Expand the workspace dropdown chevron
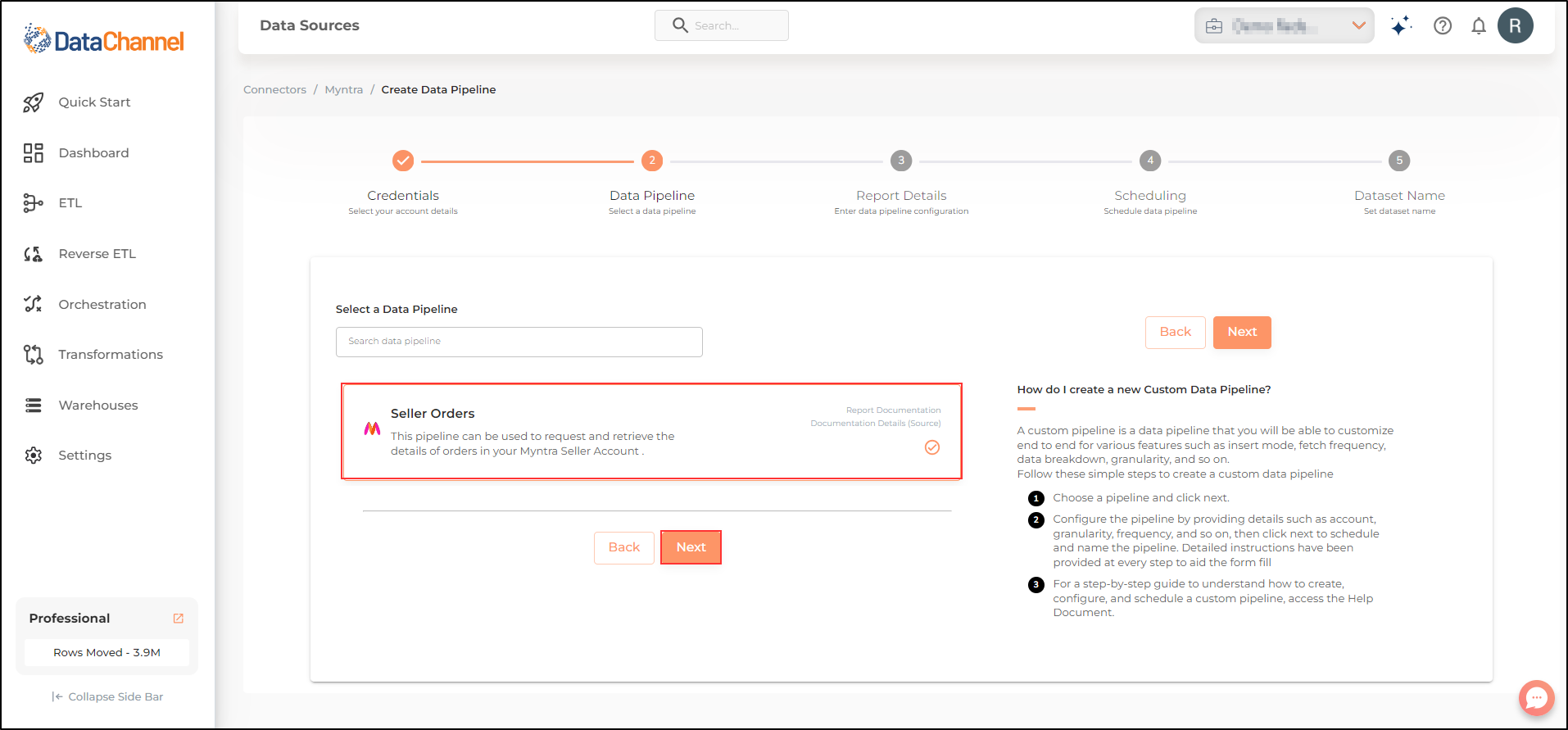The width and height of the screenshot is (1568, 730). (x=1359, y=25)
